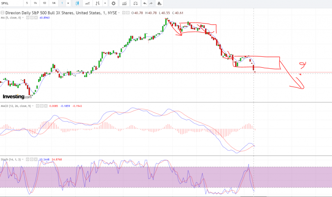332x197 pixels.
Task: Switch to the 1D timeframe
Action: pos(44,3)
